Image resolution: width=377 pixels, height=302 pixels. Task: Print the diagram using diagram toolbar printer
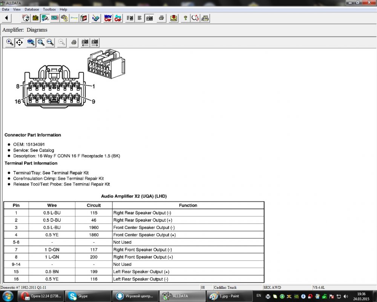pos(74,42)
